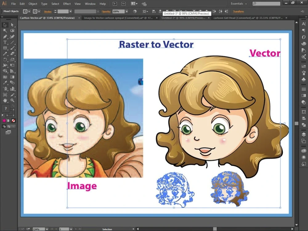Open the File menu
The width and height of the screenshot is (308, 231).
tap(13, 4)
